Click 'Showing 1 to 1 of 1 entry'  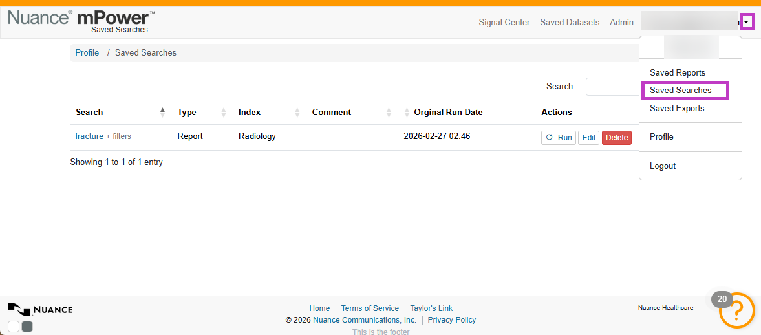(116, 162)
